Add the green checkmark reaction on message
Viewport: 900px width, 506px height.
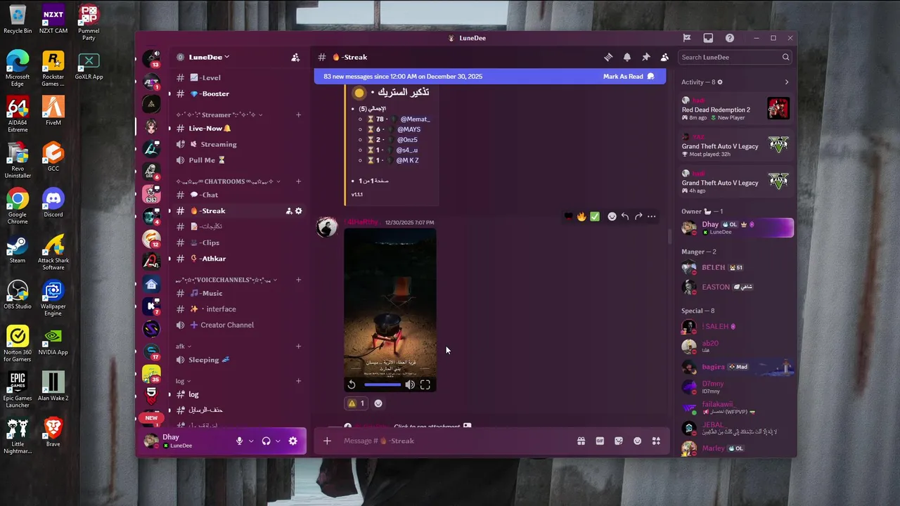coord(595,216)
